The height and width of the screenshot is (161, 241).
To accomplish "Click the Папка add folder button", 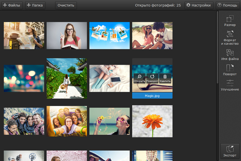I will (35, 5).
